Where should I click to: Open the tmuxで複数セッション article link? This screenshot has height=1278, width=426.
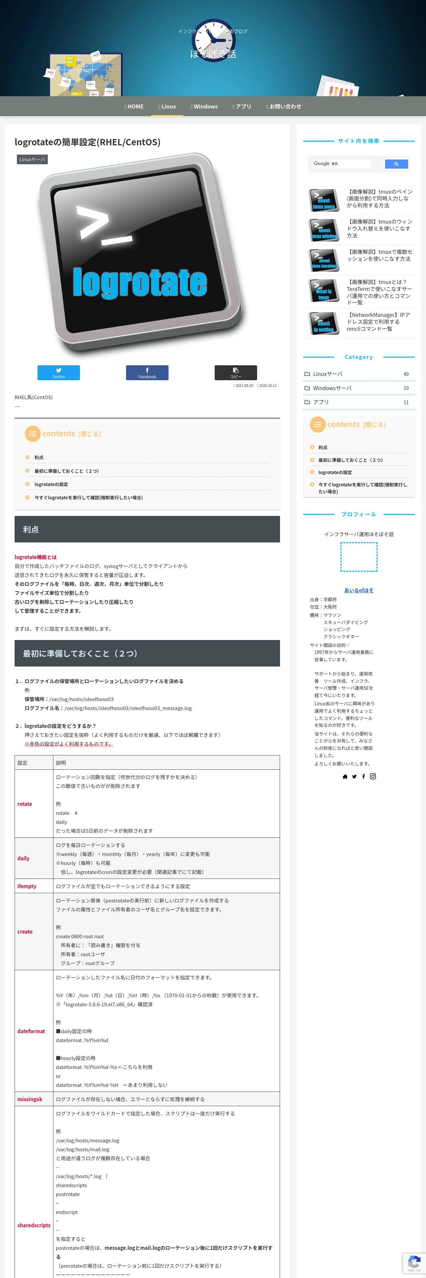(x=379, y=255)
